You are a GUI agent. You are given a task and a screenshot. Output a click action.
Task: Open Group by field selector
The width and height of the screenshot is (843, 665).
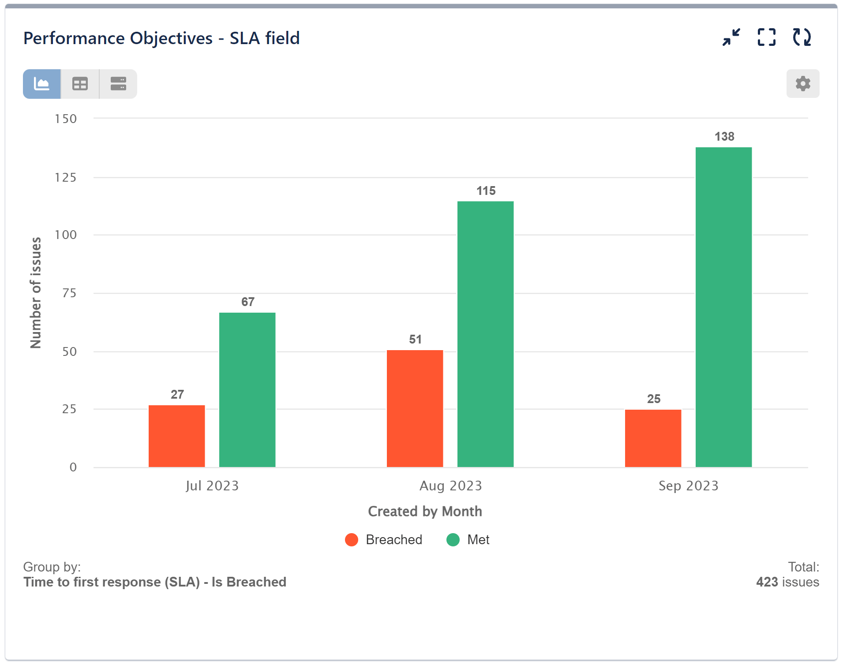155,582
